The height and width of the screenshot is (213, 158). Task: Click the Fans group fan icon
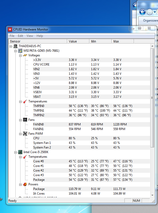click(25, 120)
